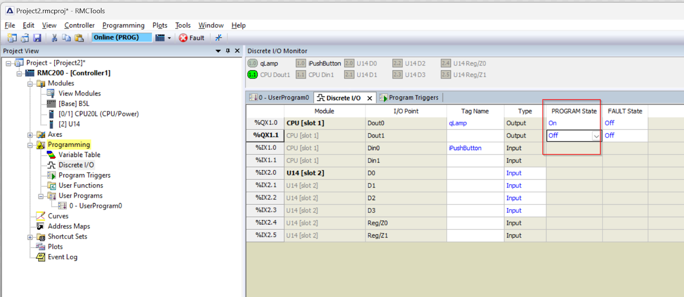Click the New Project toolbar icon
Viewport: 684px width, 297px height.
[x=12, y=38]
